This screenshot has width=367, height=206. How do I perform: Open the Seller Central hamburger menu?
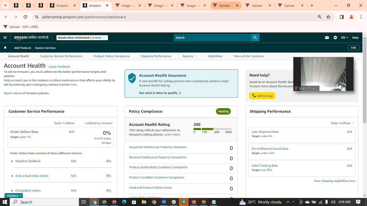pyautogui.click(x=5, y=38)
